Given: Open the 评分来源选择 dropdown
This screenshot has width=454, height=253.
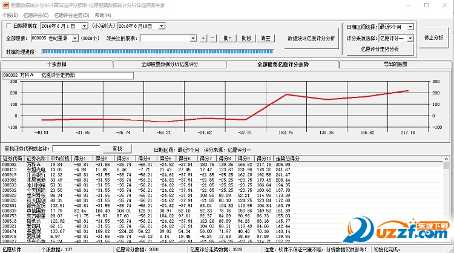Looking at the screenshot, I should pyautogui.click(x=410, y=38).
